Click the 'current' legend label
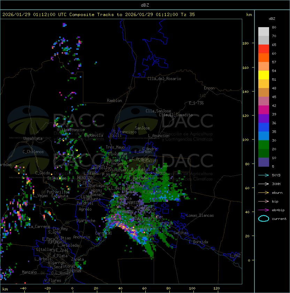The width and height of the screenshot is (290, 293). tap(279, 219)
